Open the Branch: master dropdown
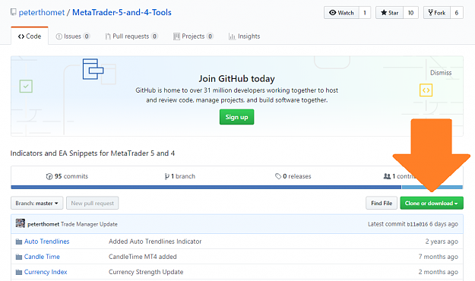The width and height of the screenshot is (475, 281). 37,204
